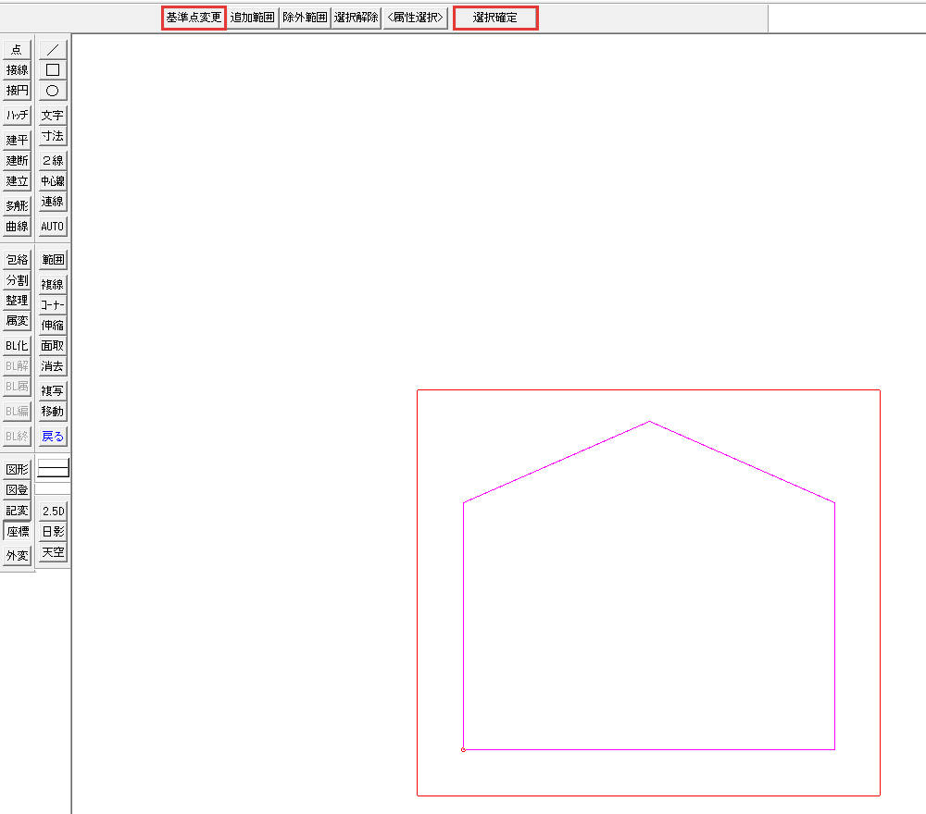926x814 pixels.
Task: Select the 中心線 center line tool
Action: click(53, 181)
